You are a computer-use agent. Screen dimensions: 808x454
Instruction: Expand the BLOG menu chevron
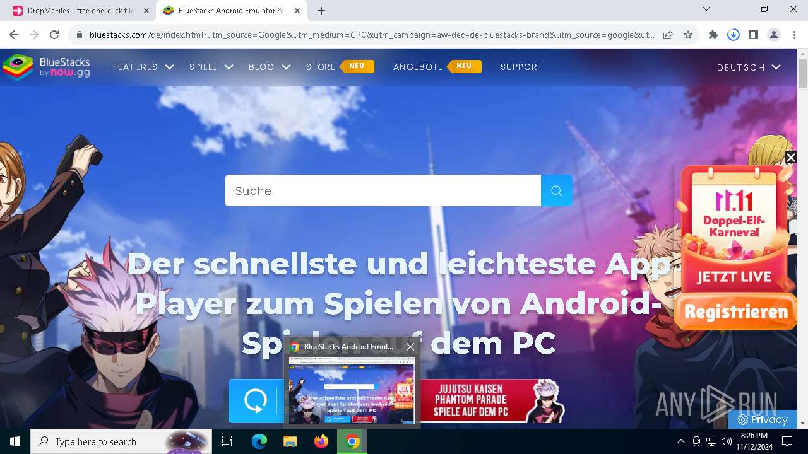pos(286,67)
